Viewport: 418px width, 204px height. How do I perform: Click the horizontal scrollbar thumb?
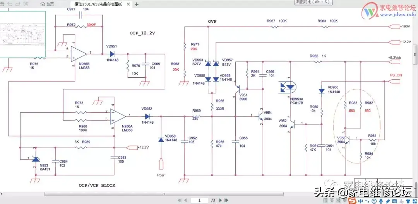[x=164, y=194]
